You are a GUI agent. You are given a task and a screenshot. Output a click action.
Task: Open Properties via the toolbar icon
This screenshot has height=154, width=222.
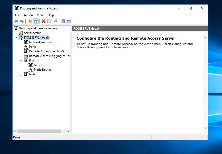(49, 21)
